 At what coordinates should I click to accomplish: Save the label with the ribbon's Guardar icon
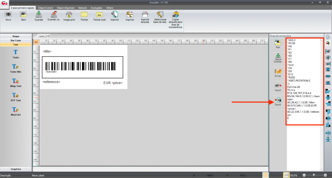point(39,15)
